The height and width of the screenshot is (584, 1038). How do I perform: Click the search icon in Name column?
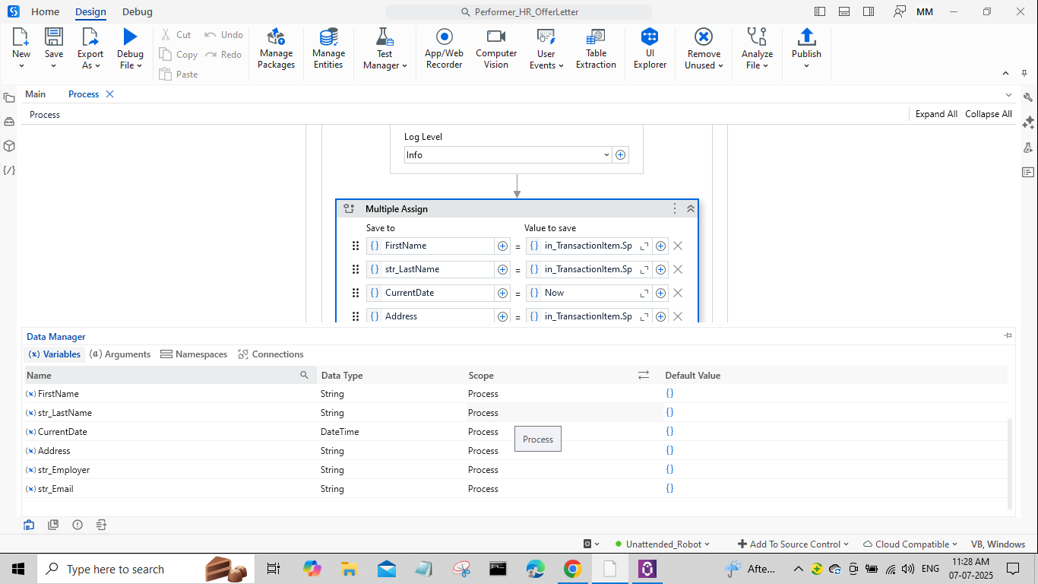(305, 375)
